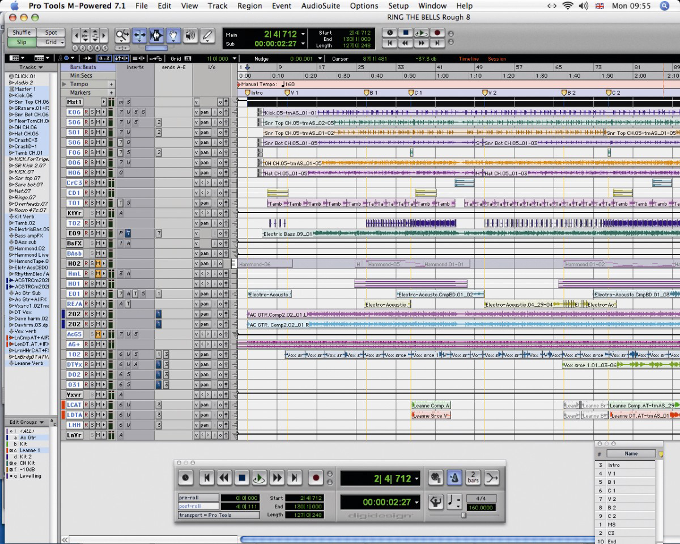The width and height of the screenshot is (680, 544).
Task: Open Sub counter format dropdown in toolbar
Action: (x=303, y=44)
